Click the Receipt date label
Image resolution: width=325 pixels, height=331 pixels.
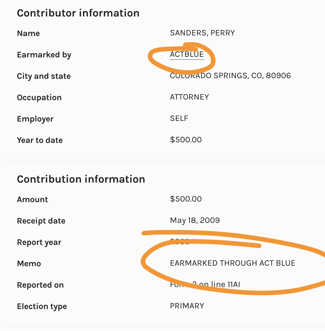pos(41,221)
